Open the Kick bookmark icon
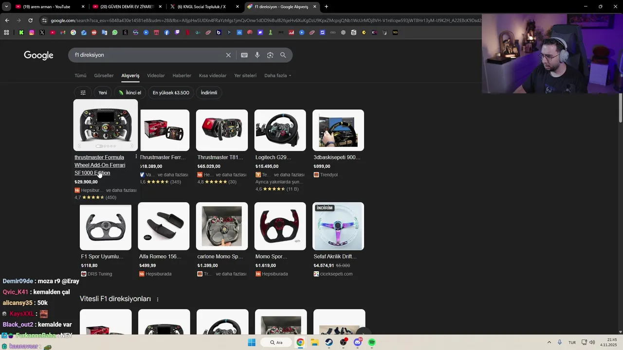623x350 pixels. (21, 33)
